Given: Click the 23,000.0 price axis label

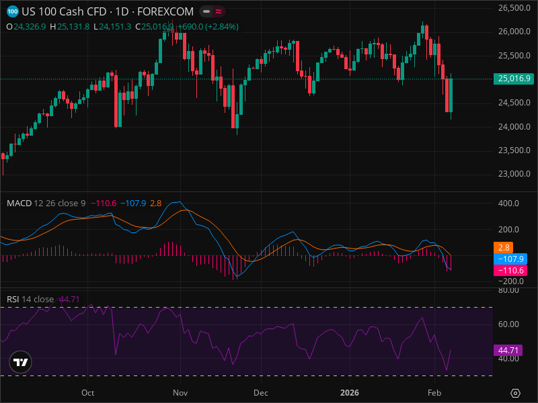Looking at the screenshot, I should tap(514, 174).
